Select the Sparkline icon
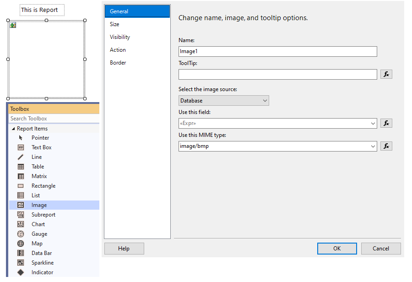Screen dimensions: 412x282 [21, 263]
